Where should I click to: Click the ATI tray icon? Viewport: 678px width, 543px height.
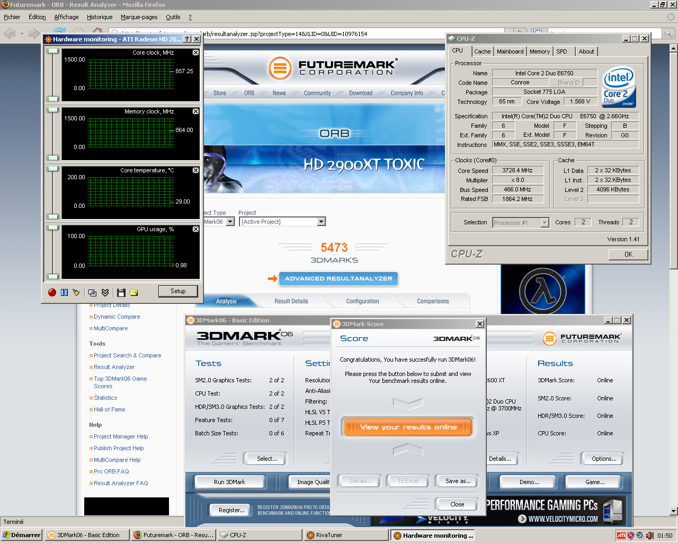pos(621,536)
